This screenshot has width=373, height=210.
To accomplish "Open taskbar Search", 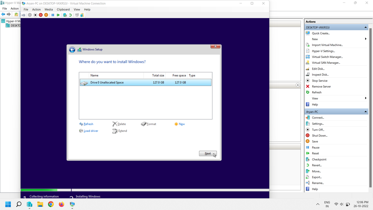I will pyautogui.click(x=19, y=204).
